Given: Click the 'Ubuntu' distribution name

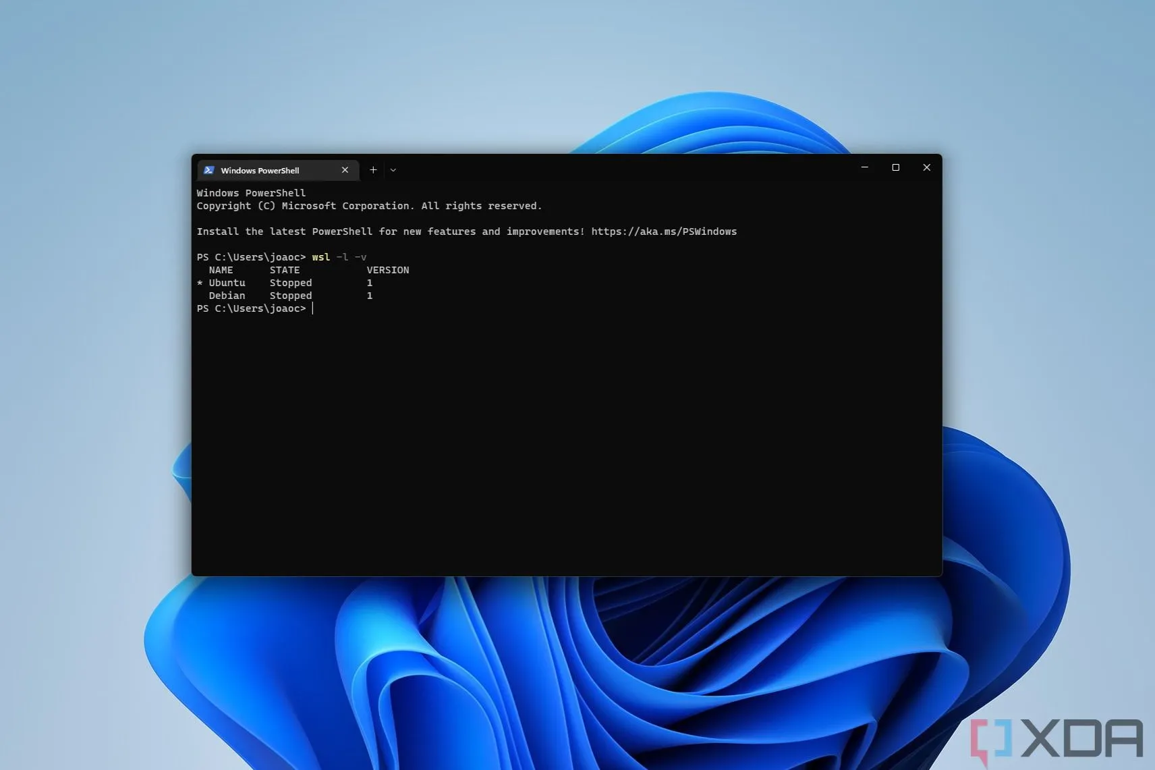Looking at the screenshot, I should click(227, 283).
